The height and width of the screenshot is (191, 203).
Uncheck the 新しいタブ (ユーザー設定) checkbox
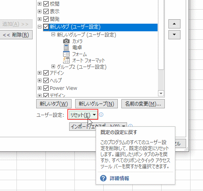pos(46,27)
